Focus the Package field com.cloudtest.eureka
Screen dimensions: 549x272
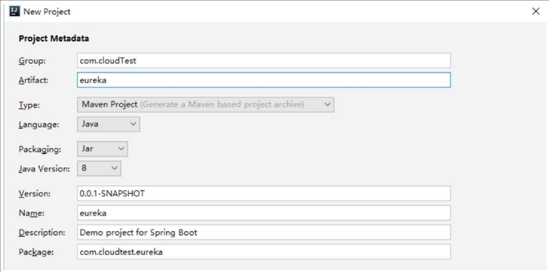(264, 252)
